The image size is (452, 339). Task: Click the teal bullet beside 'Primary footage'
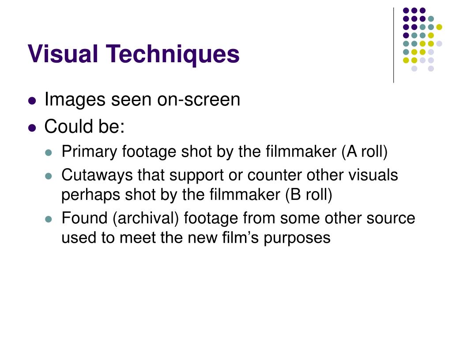coord(49,152)
